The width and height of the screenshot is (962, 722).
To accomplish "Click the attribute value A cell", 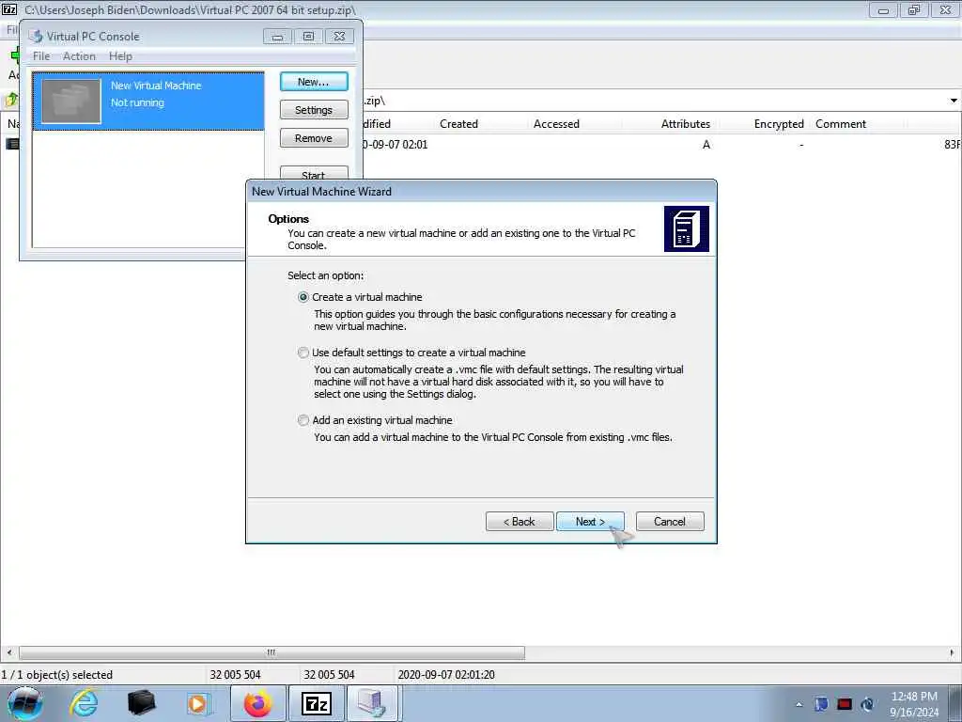I will tap(706, 145).
